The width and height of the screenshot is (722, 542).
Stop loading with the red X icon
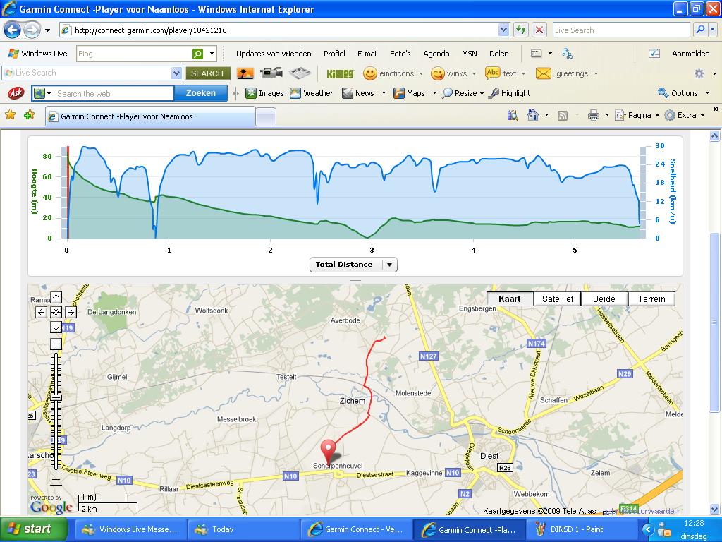539,30
